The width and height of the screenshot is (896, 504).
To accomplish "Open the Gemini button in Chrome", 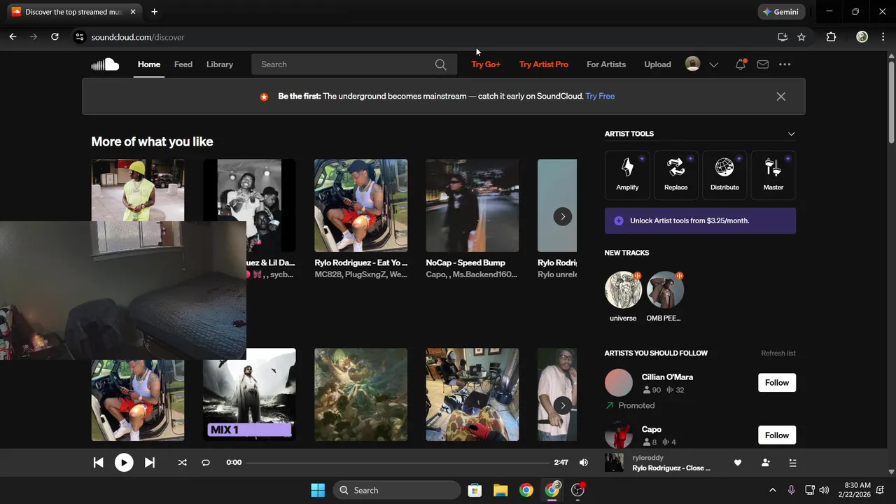I will [782, 12].
